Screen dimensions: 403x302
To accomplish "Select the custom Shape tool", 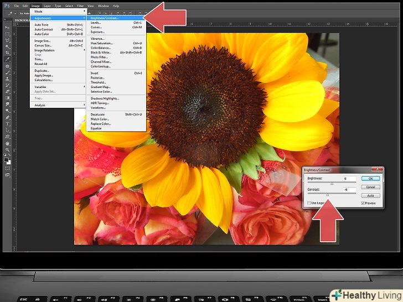I will (x=7, y=137).
